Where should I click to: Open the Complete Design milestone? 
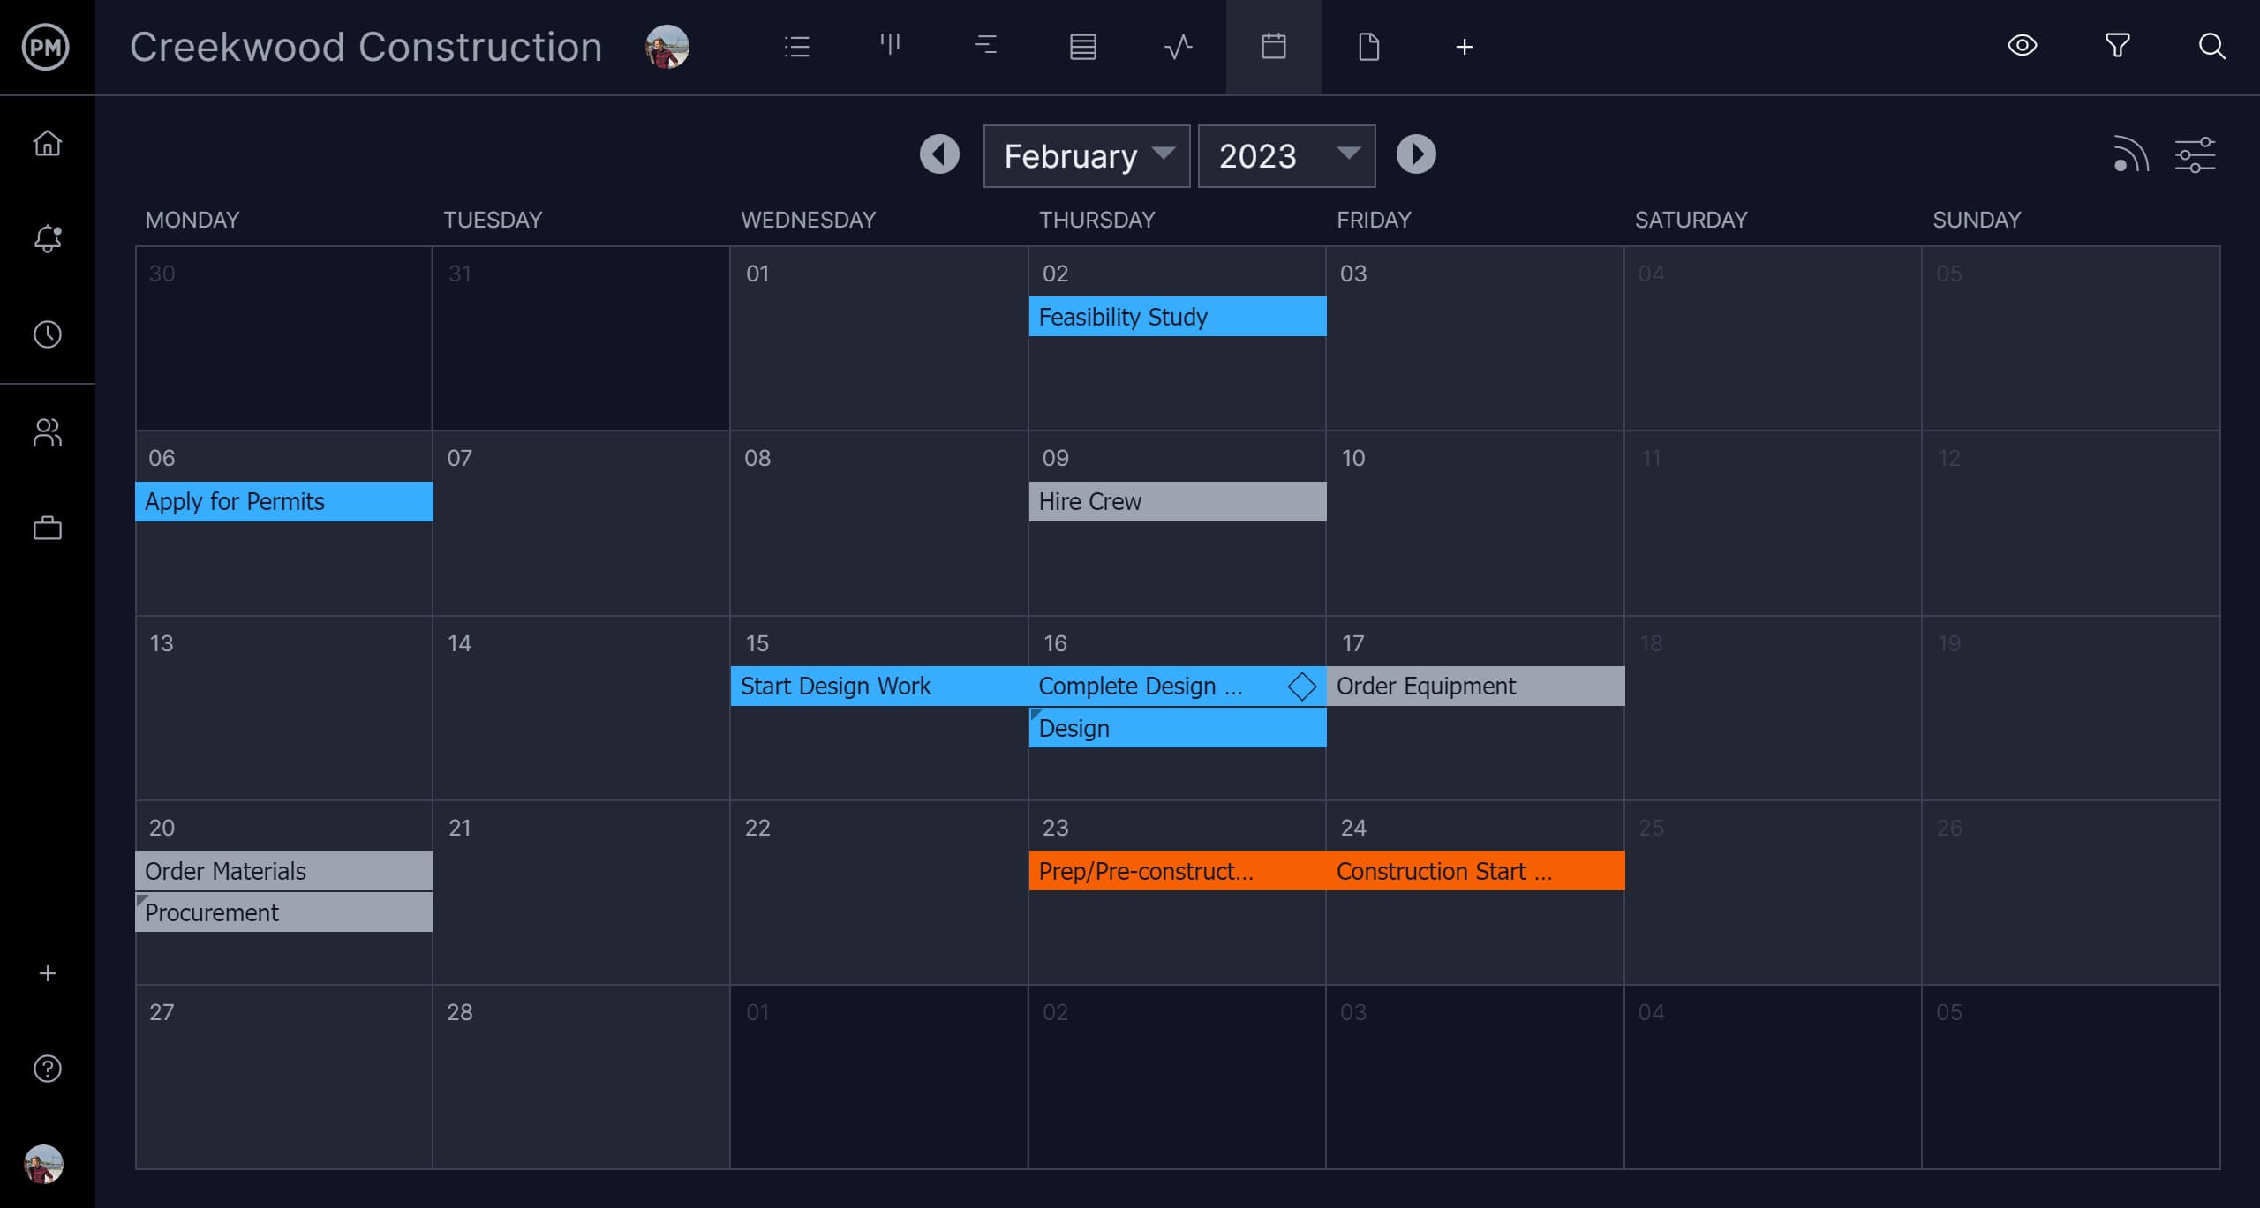click(x=1177, y=686)
